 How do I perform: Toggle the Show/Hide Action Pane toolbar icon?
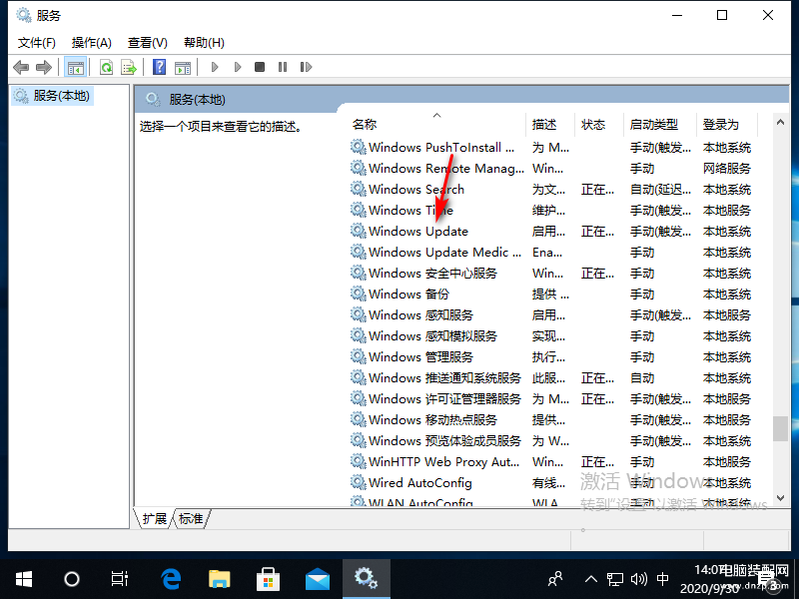[183, 67]
